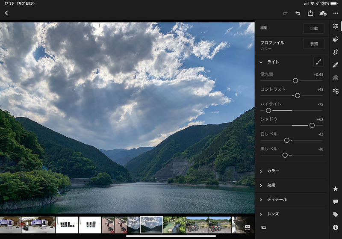Select the Healing brush bandage tool
The image size is (342, 239).
click(336, 65)
